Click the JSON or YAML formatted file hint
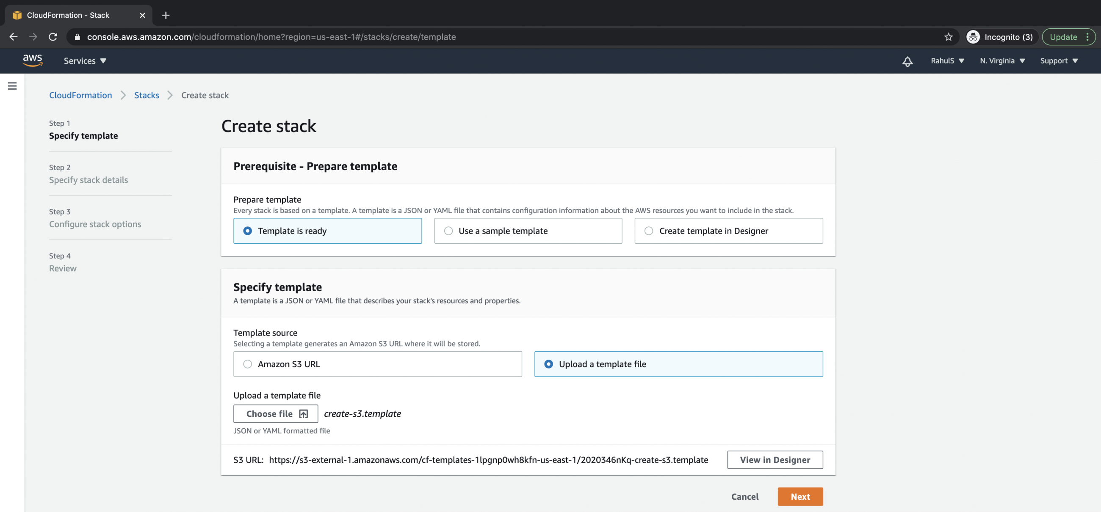This screenshot has height=512, width=1101. pos(282,430)
